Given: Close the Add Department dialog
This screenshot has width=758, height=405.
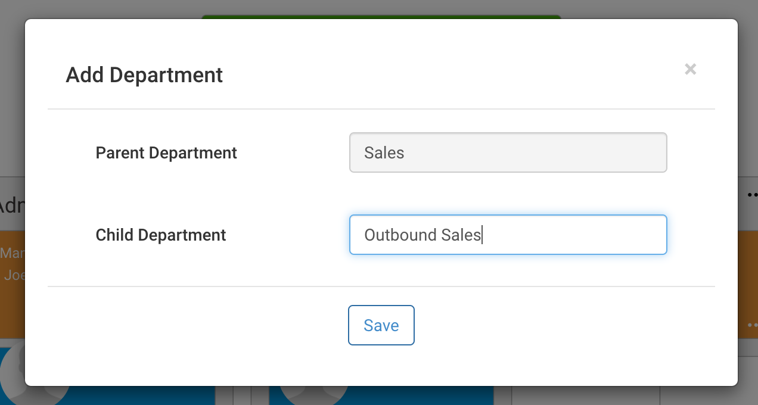Looking at the screenshot, I should click(x=691, y=69).
